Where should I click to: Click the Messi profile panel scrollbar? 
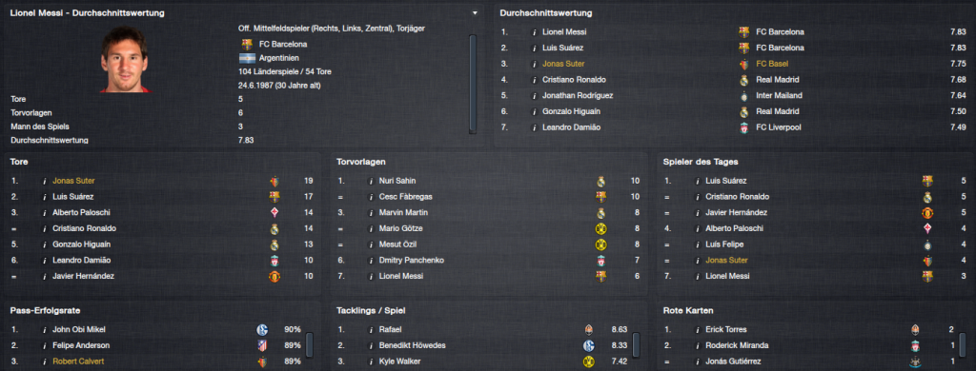click(473, 84)
